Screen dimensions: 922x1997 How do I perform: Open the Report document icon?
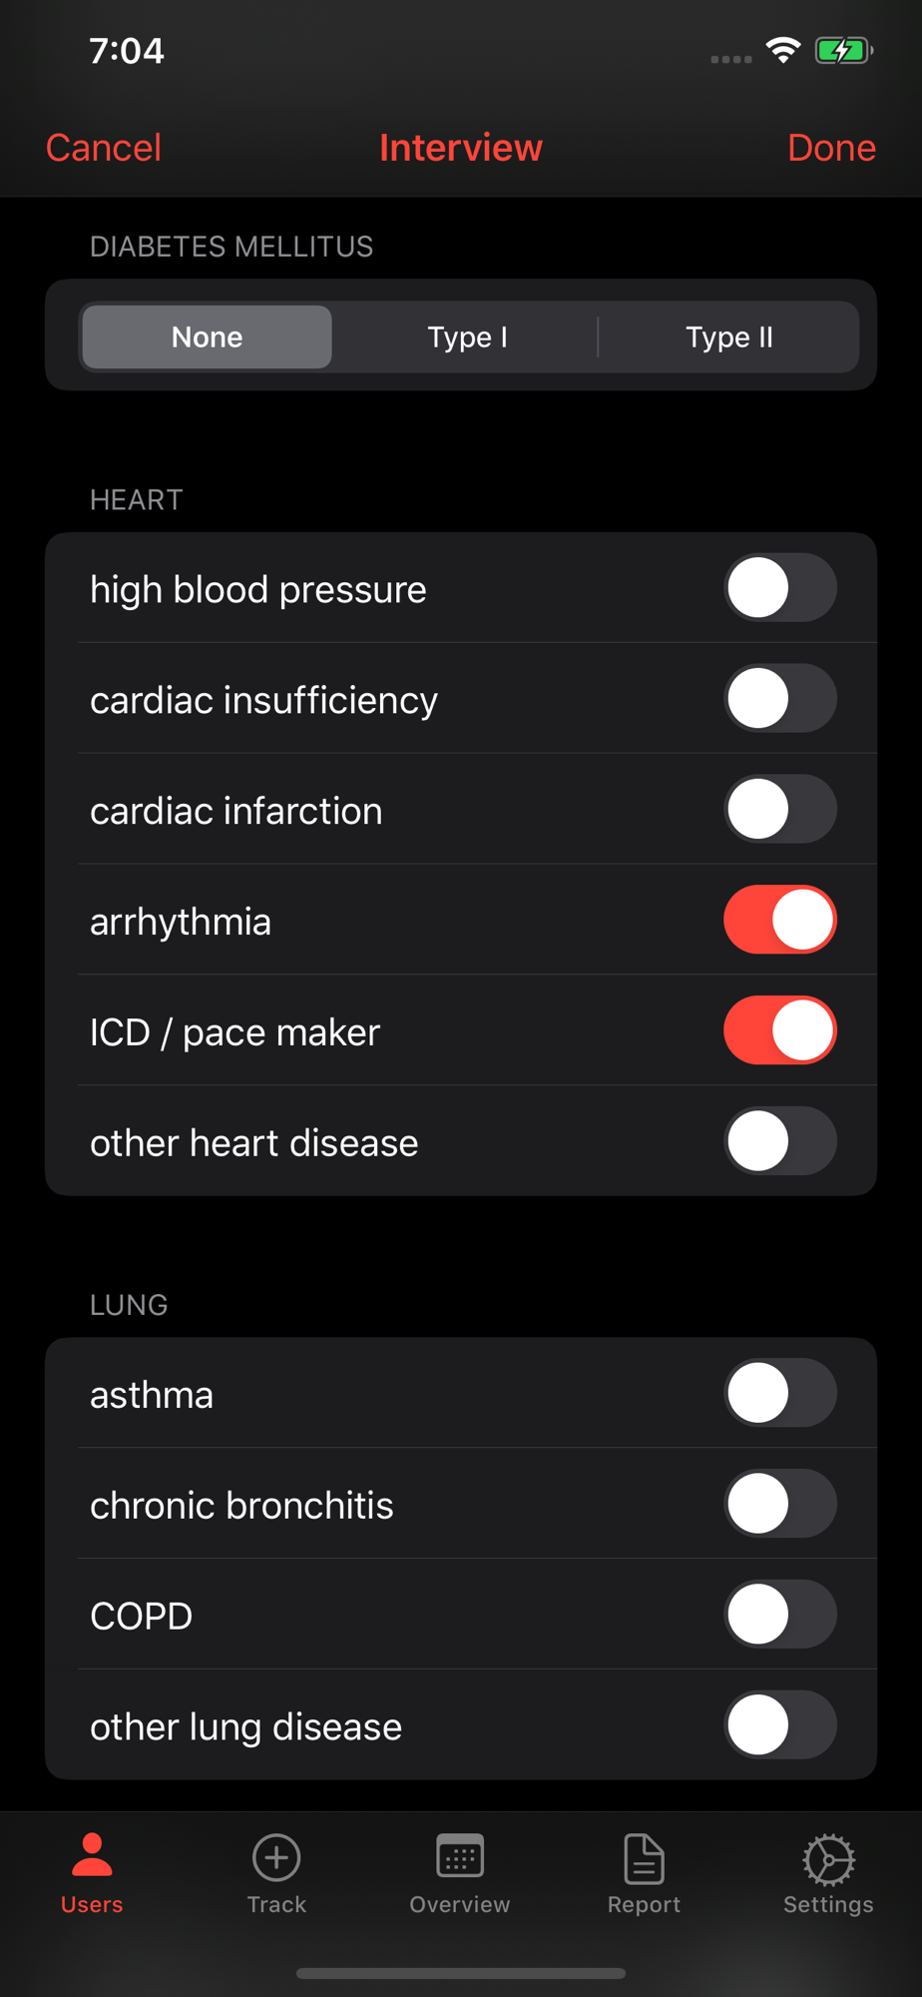(x=644, y=1857)
